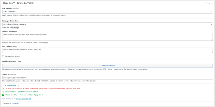The height and width of the screenshot is (107, 215).
Task: Click the detected AboutPage badge
Action: pos(15,28)
